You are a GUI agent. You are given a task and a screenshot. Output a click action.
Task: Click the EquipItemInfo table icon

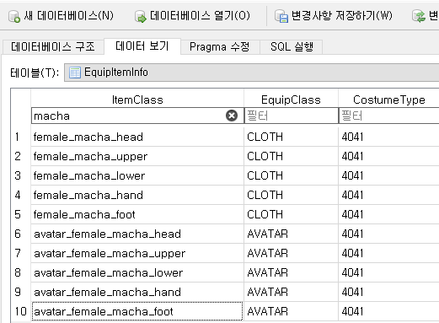coord(75,73)
